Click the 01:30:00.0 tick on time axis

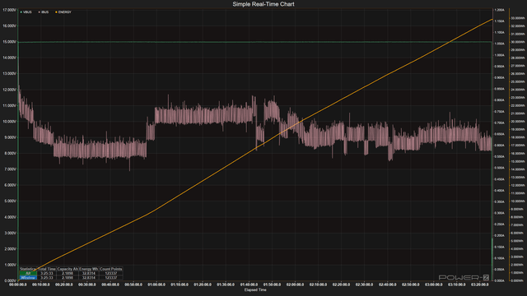[226, 284]
